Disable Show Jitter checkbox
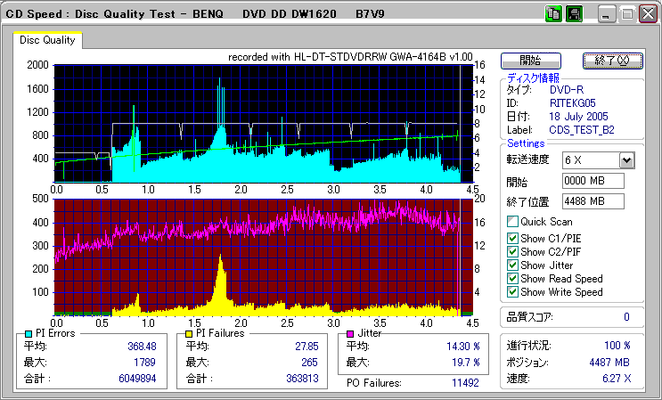The height and width of the screenshot is (400, 662). 512,265
